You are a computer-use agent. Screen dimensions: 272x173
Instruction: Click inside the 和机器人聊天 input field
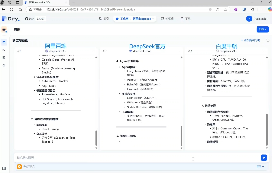point(106,157)
